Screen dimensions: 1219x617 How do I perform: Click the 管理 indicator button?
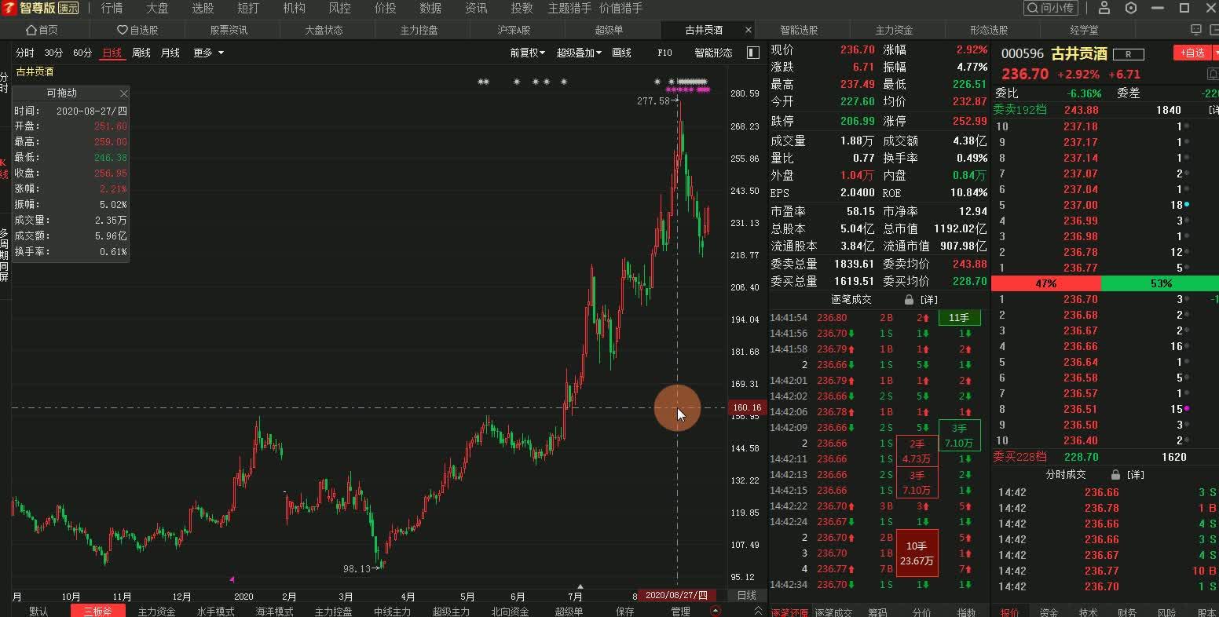[x=680, y=612]
